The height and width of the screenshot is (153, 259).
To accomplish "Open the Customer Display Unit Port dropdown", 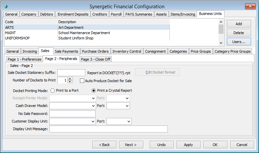I will pyautogui.click(x=129, y=122).
